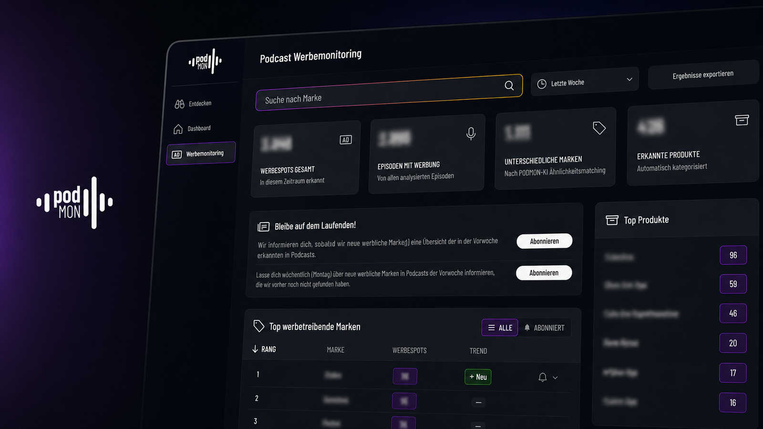Open Entdecken in the sidebar

pos(193,103)
